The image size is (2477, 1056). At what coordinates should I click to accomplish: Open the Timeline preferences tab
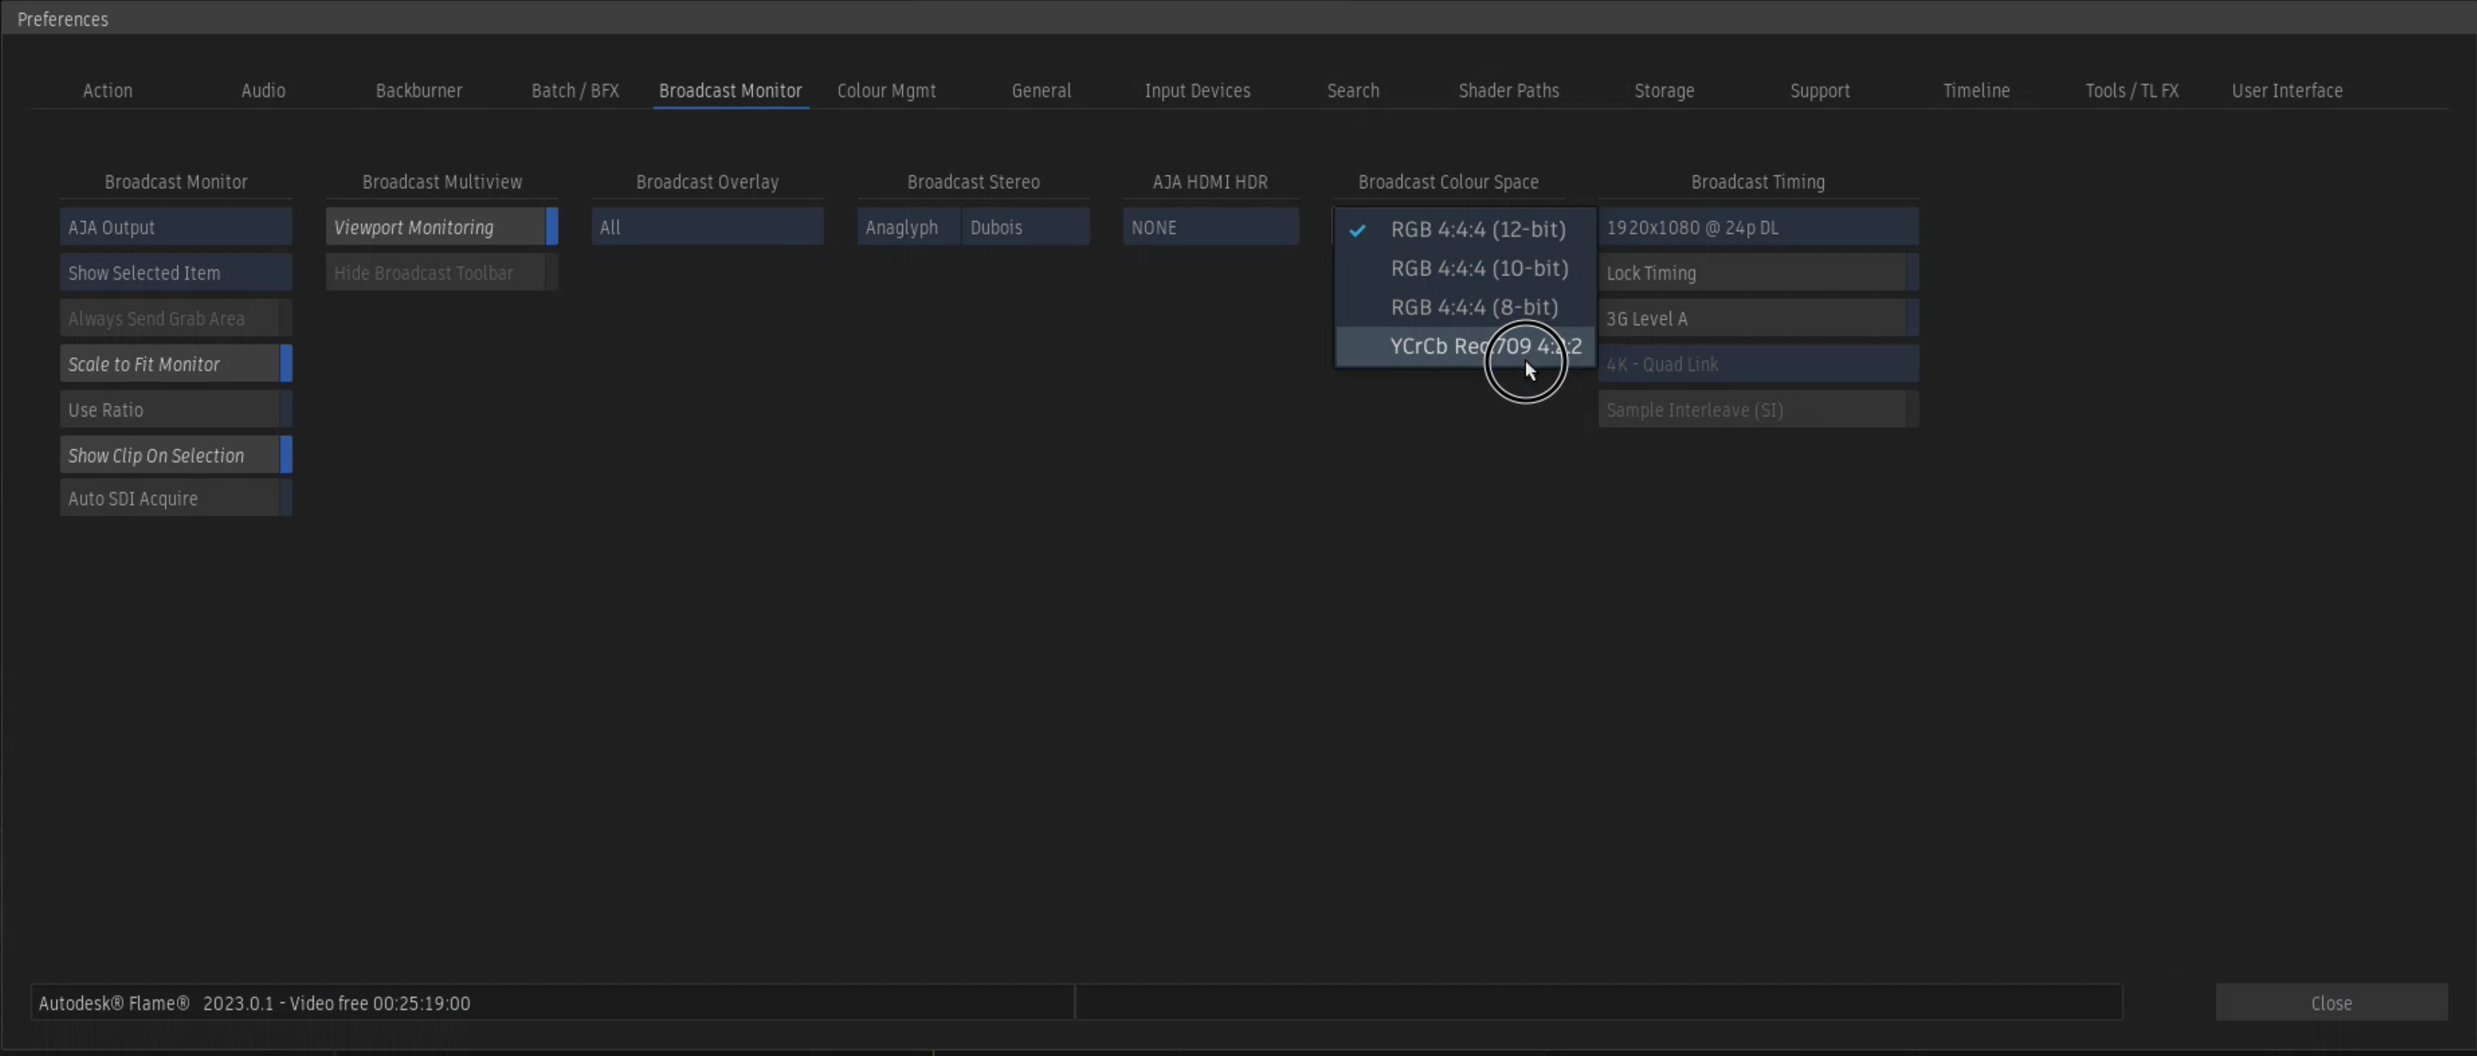point(1975,90)
